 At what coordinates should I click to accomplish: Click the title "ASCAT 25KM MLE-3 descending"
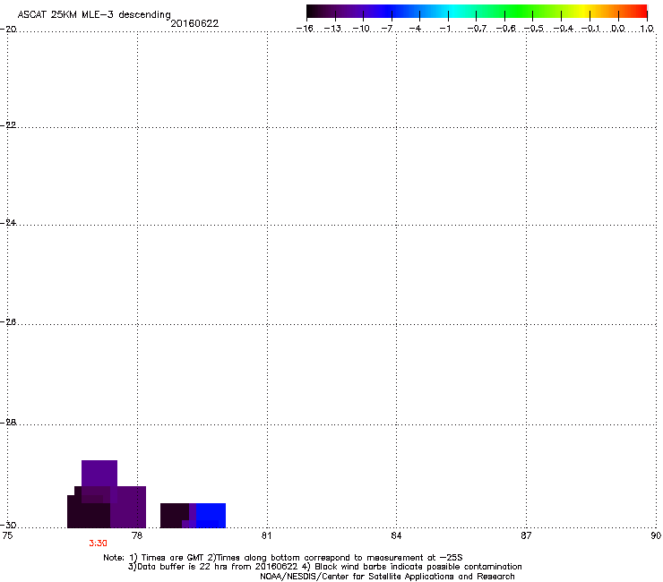click(x=94, y=15)
